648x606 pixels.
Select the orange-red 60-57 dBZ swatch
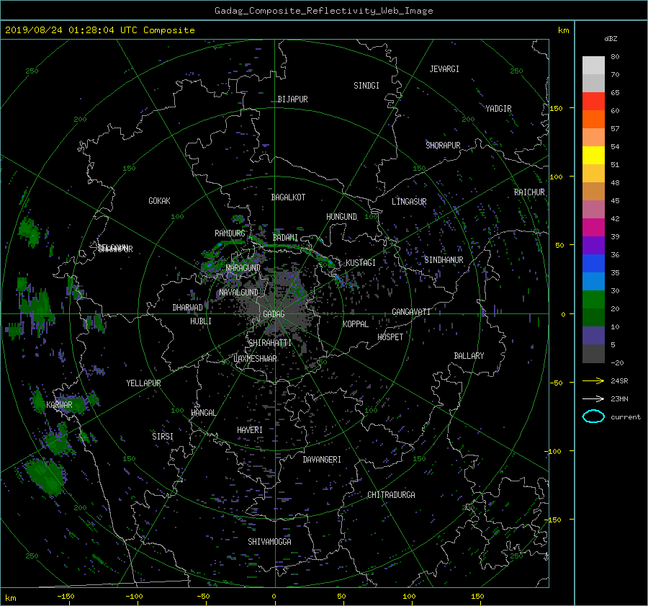point(593,120)
